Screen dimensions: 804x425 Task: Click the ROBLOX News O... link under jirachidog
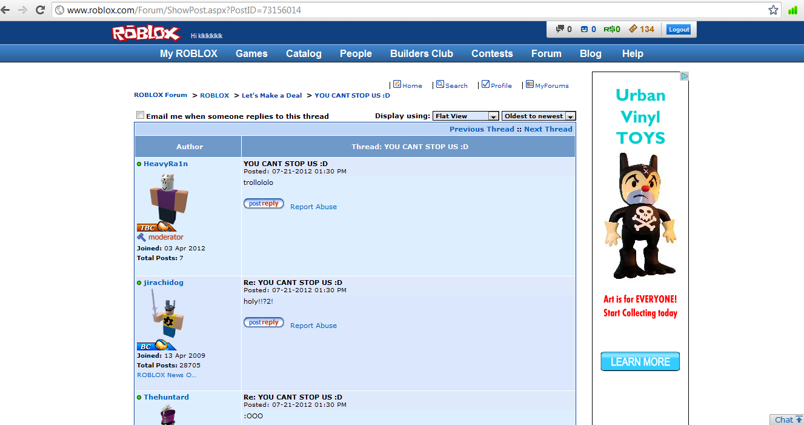pyautogui.click(x=167, y=375)
